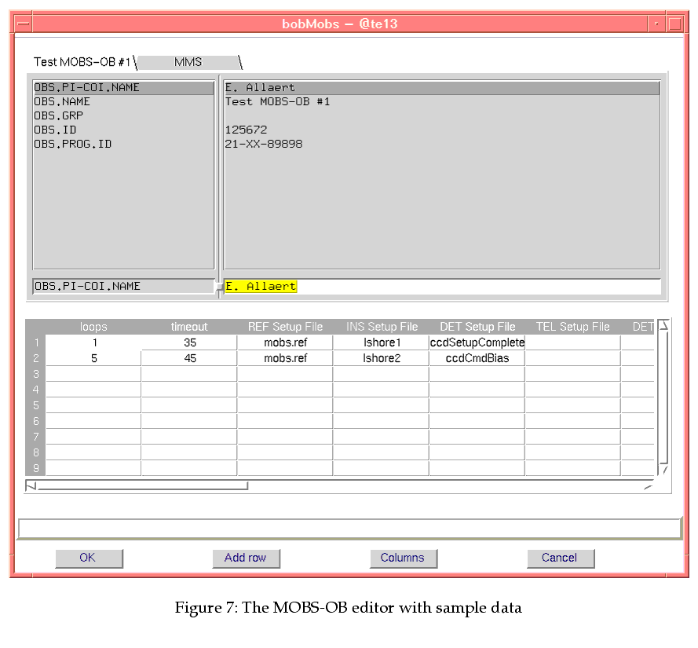Click the ccdSetupComplete cell
This screenshot has height=648, width=698.
pyautogui.click(x=477, y=342)
